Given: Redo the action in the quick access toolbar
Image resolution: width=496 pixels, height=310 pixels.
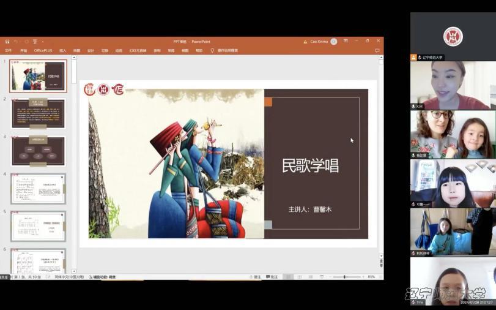Looking at the screenshot, I should click(x=26, y=42).
